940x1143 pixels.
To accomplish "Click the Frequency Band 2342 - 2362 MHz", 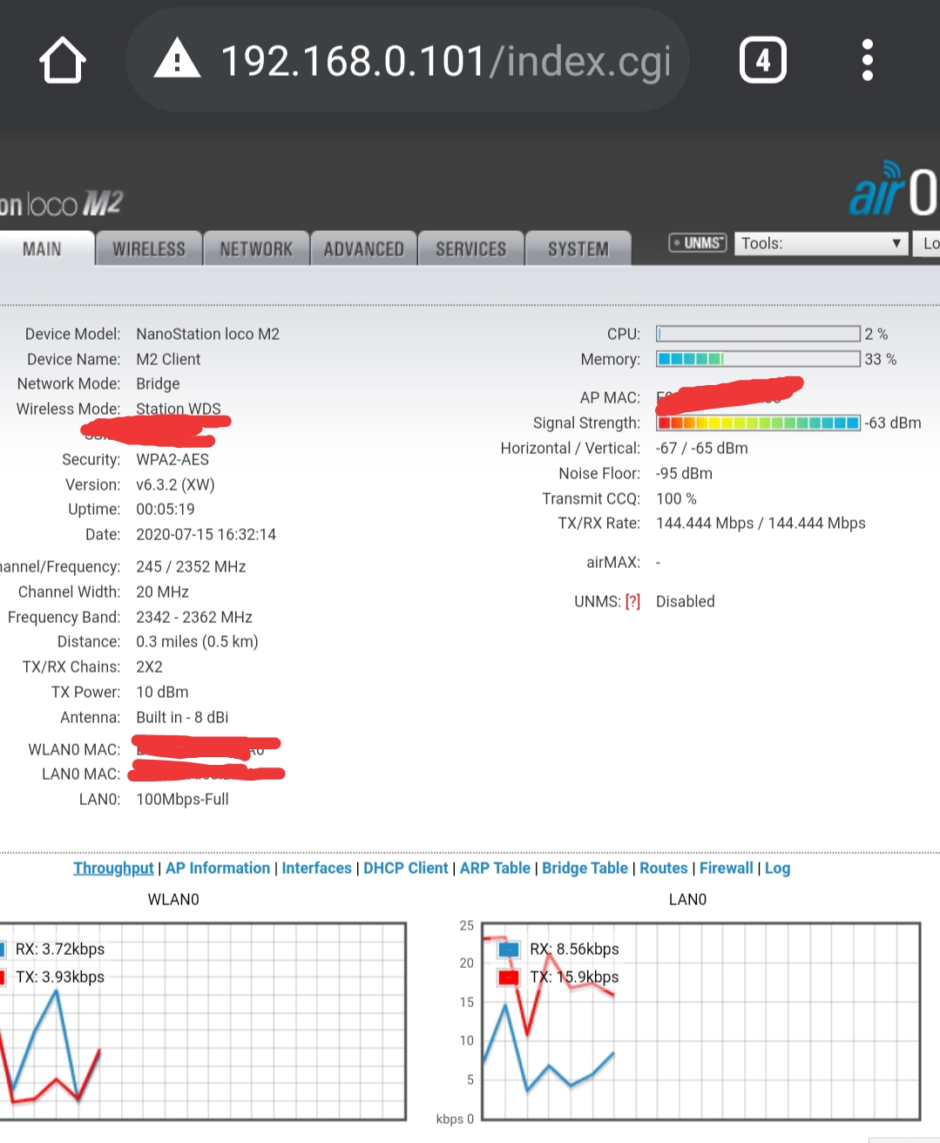I will pyautogui.click(x=194, y=617).
